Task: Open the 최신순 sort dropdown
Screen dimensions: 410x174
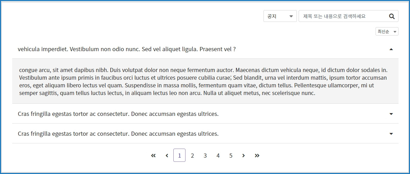Action: [387, 32]
